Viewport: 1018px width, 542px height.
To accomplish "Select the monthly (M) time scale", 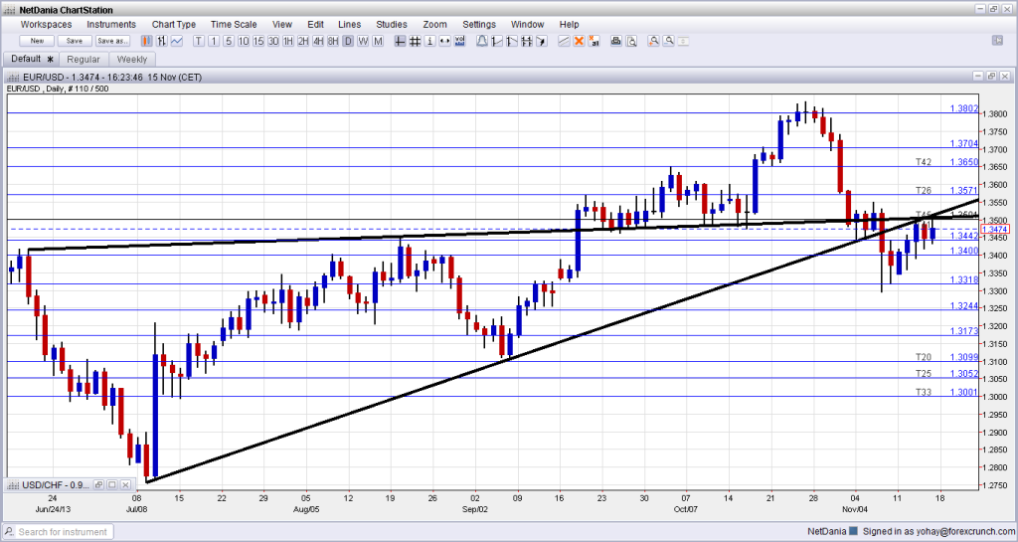I will coord(378,41).
